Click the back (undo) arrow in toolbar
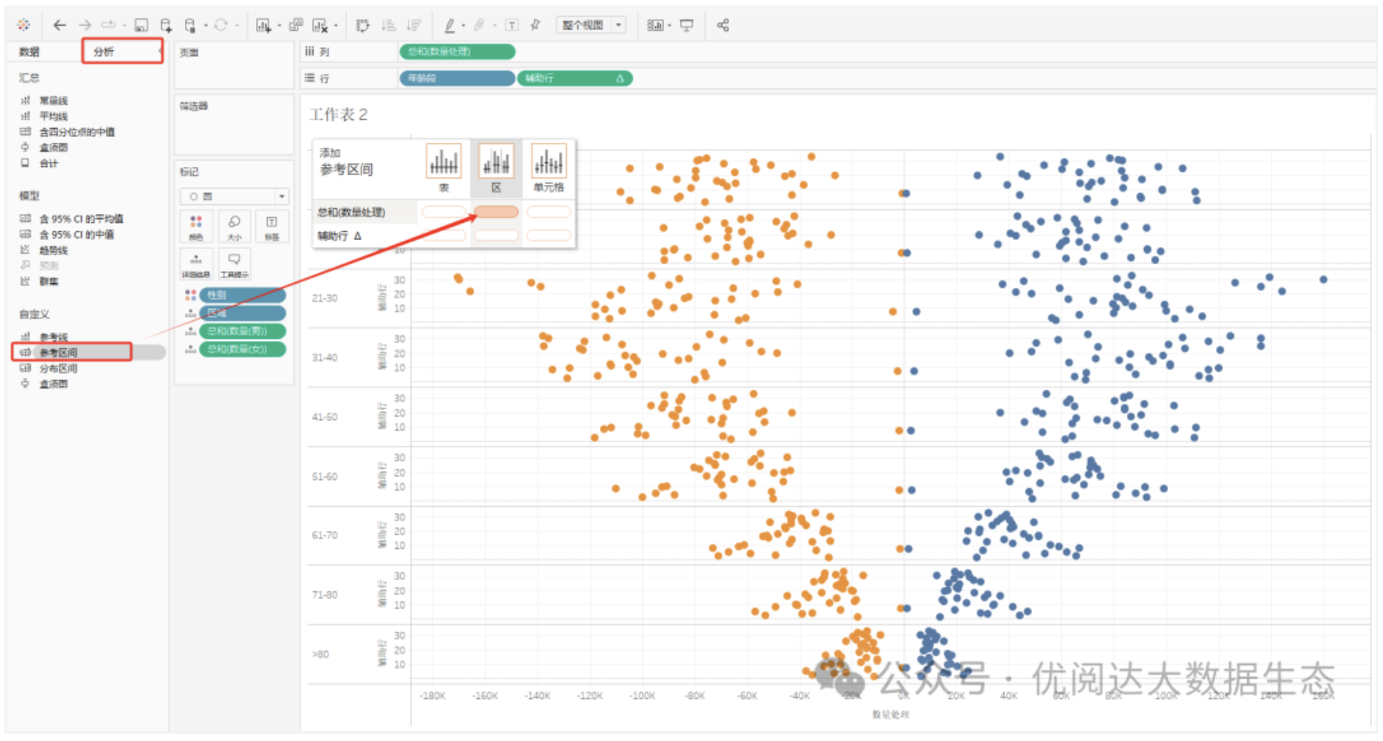This screenshot has width=1383, height=741. pyautogui.click(x=59, y=25)
